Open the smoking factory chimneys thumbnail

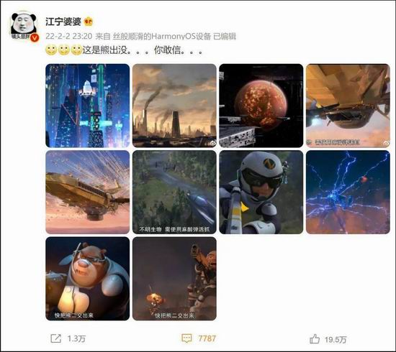coord(174,106)
